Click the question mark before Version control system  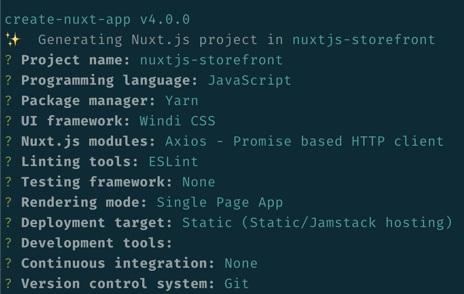click(8, 283)
